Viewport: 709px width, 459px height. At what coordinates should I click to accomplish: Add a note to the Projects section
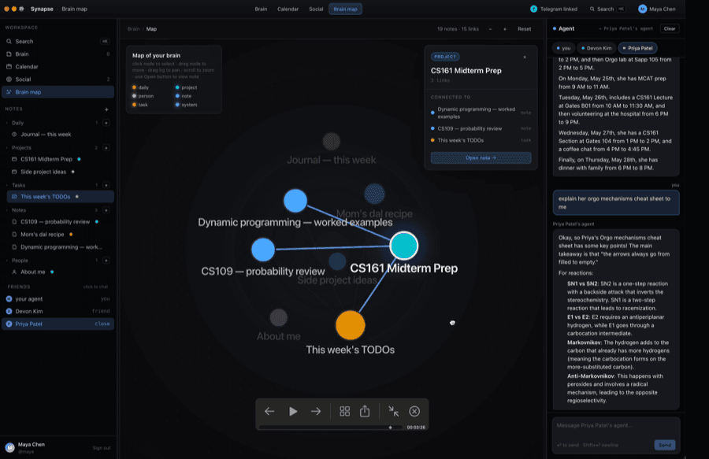coord(106,148)
